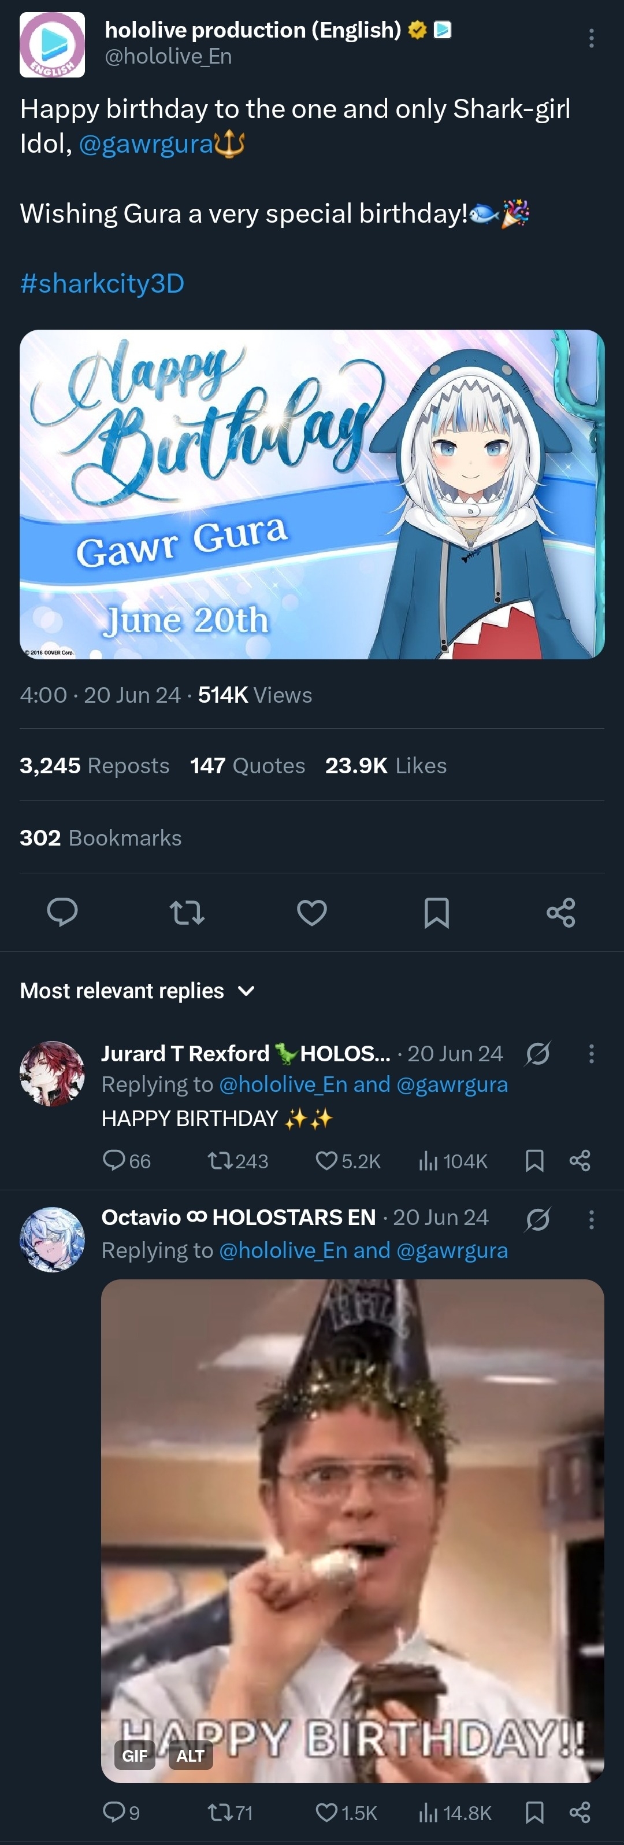Show ALT text of birthday GIF

[x=190, y=1755]
